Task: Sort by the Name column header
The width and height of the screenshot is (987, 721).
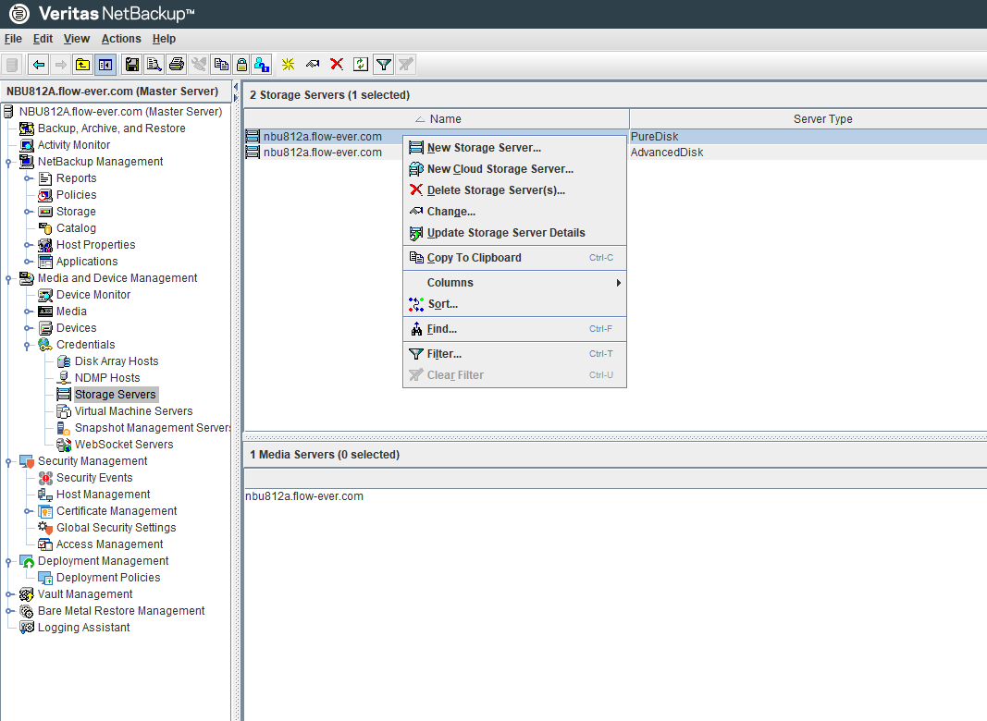Action: click(437, 119)
